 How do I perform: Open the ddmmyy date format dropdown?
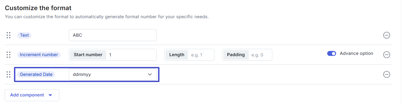coord(112,74)
